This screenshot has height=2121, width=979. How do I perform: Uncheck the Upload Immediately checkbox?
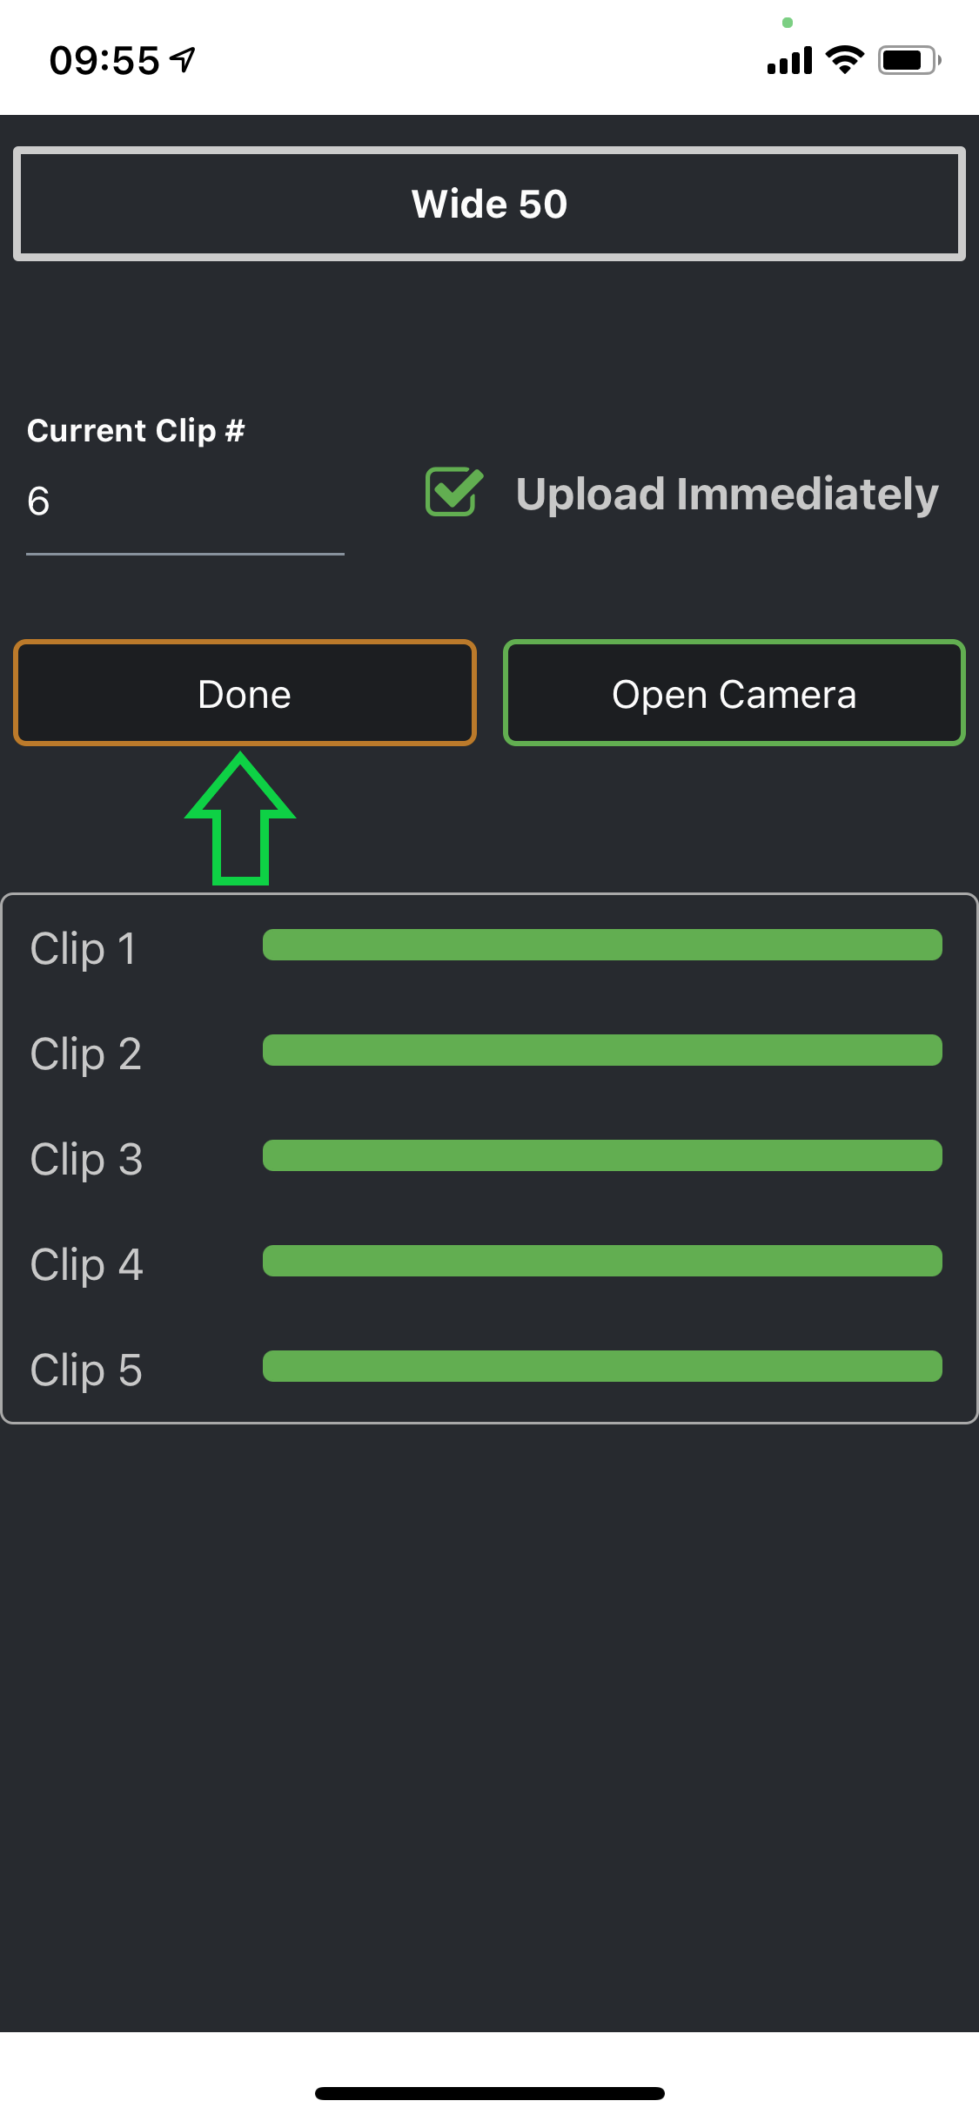click(x=453, y=492)
